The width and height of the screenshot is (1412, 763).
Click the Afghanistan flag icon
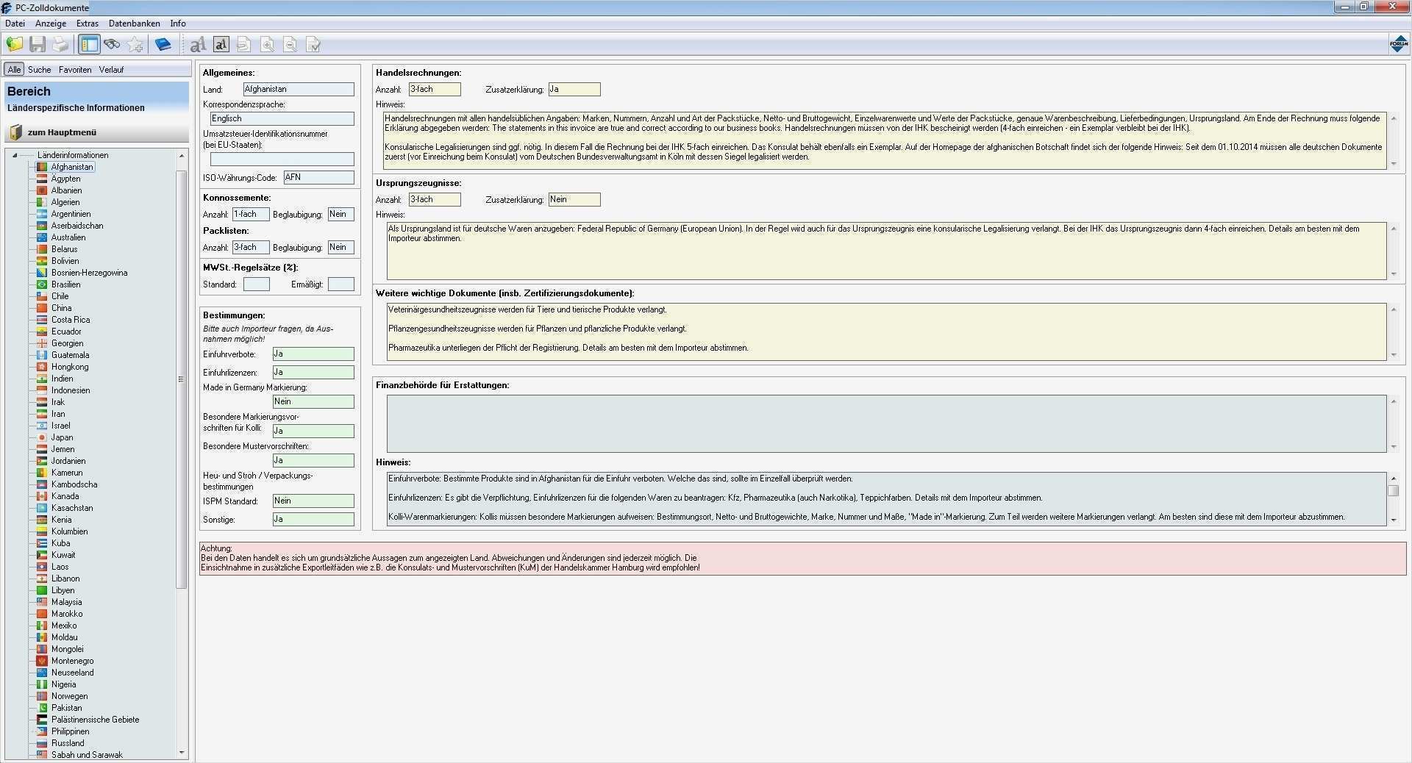(43, 167)
